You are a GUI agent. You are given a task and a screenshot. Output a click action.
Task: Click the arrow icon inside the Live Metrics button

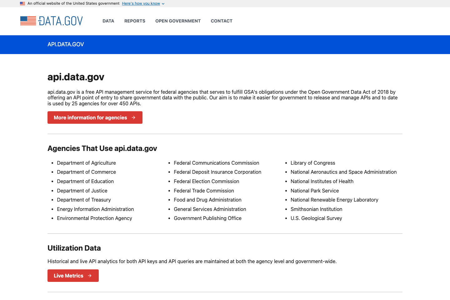tap(90, 276)
